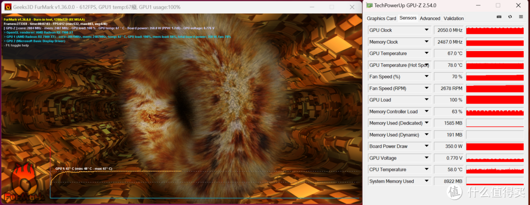This screenshot has width=530, height=205.
Task: Click the FurMark GPU temperature graph line
Action: (115, 172)
